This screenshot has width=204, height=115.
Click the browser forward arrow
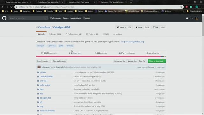point(7,7)
